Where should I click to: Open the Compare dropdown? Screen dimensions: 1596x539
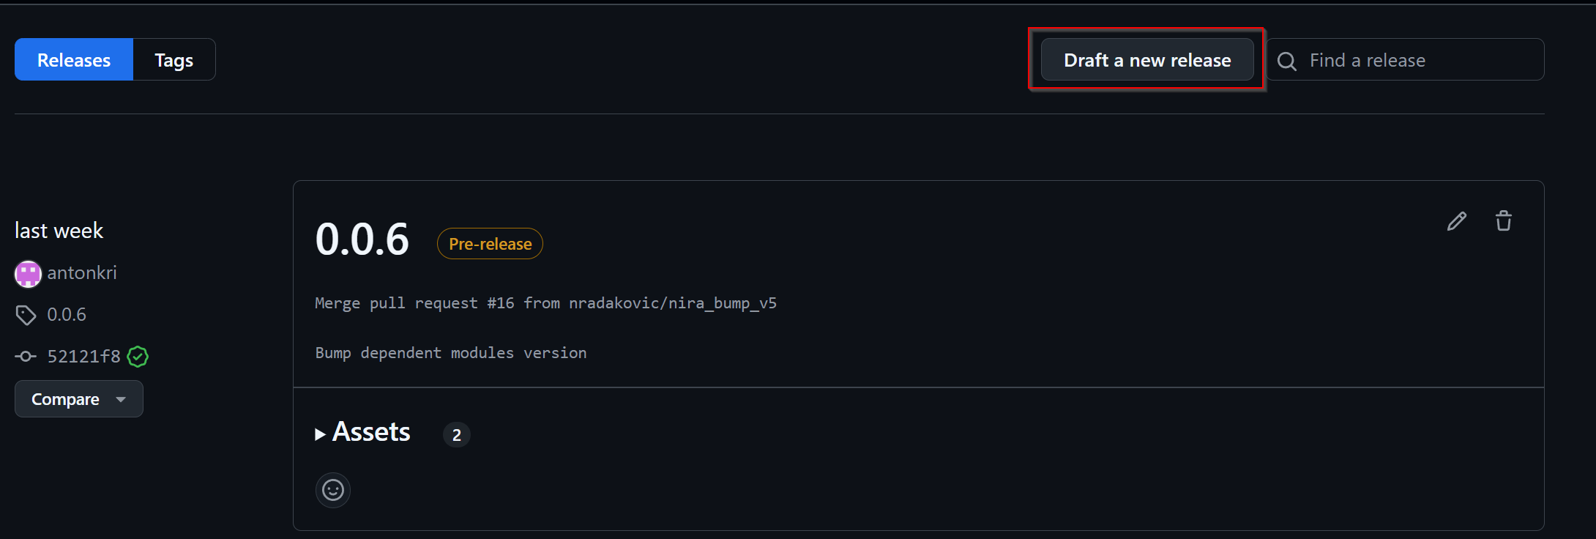point(79,399)
